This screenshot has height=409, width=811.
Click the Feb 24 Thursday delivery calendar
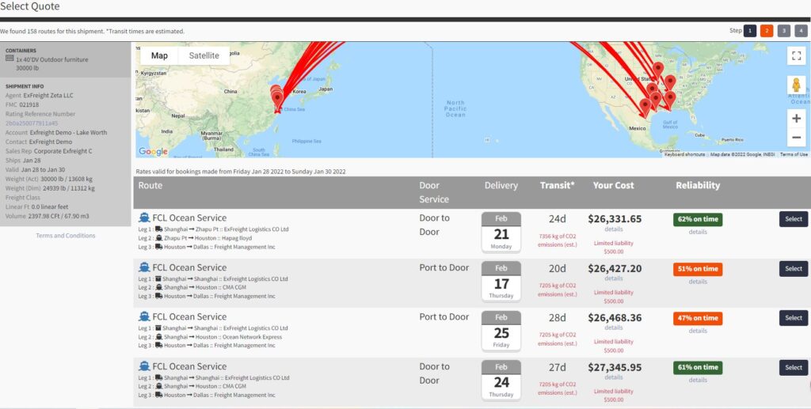coord(501,380)
